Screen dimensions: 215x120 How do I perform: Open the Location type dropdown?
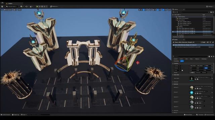tap(177, 66)
